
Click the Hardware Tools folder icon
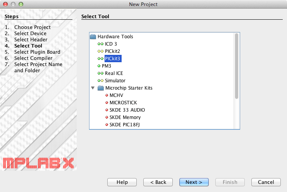tap(93, 37)
